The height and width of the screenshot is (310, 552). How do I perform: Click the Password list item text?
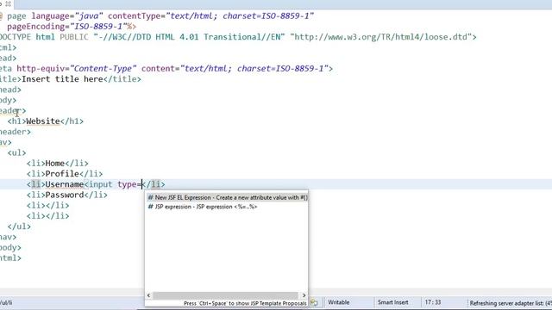(65, 195)
